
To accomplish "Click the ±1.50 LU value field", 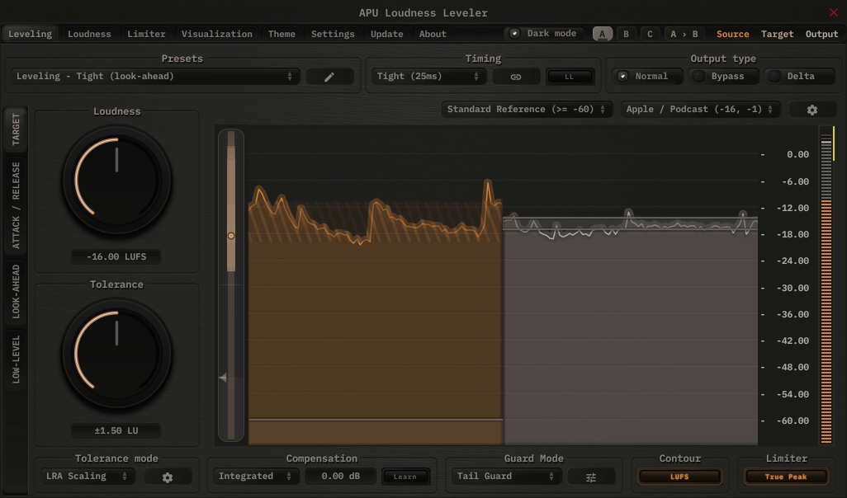I will coord(116,430).
